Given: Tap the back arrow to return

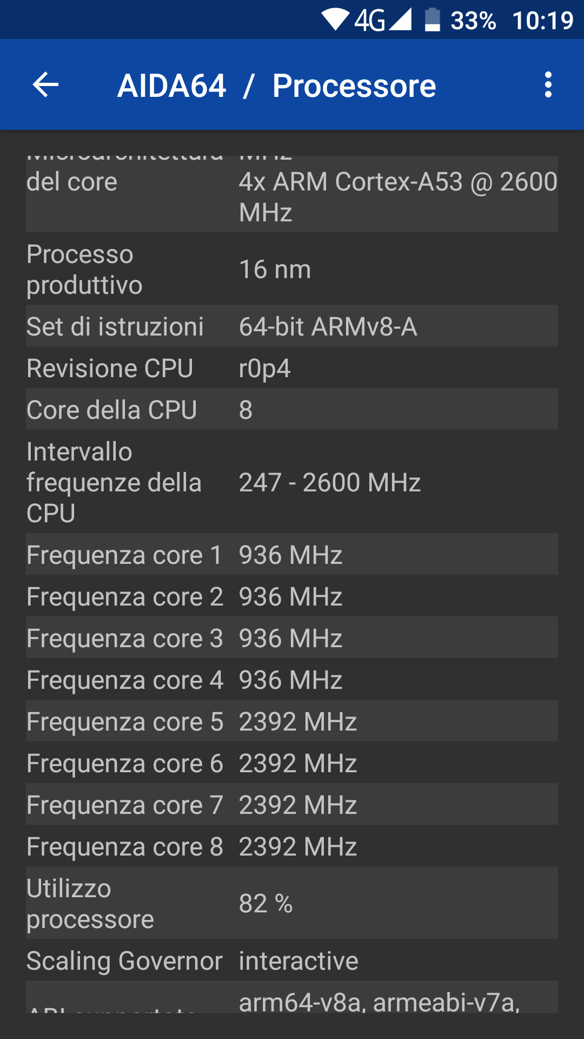Looking at the screenshot, I should tap(45, 85).
